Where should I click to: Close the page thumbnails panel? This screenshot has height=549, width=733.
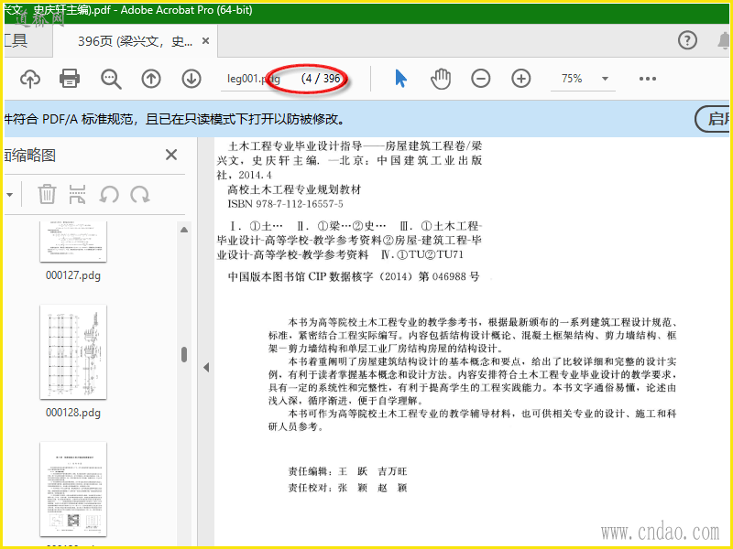point(171,155)
